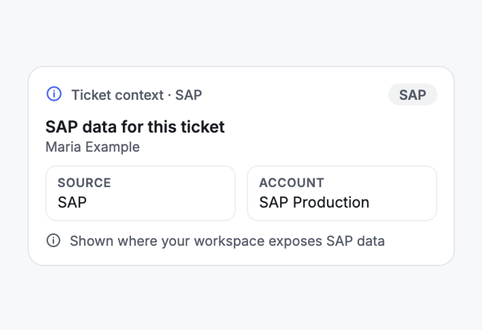
Task: Click 'Shown where your workspace exposes SAP data'
Action: [227, 241]
